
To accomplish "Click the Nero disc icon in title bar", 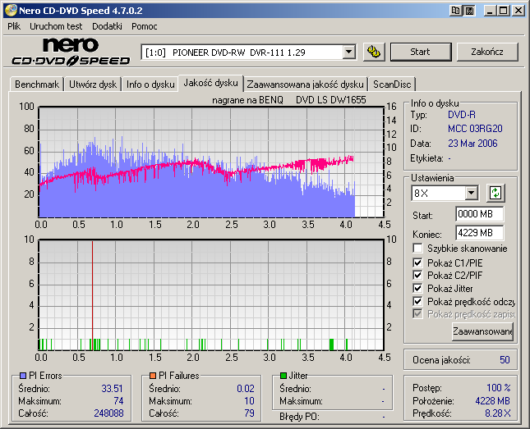I will point(11,11).
